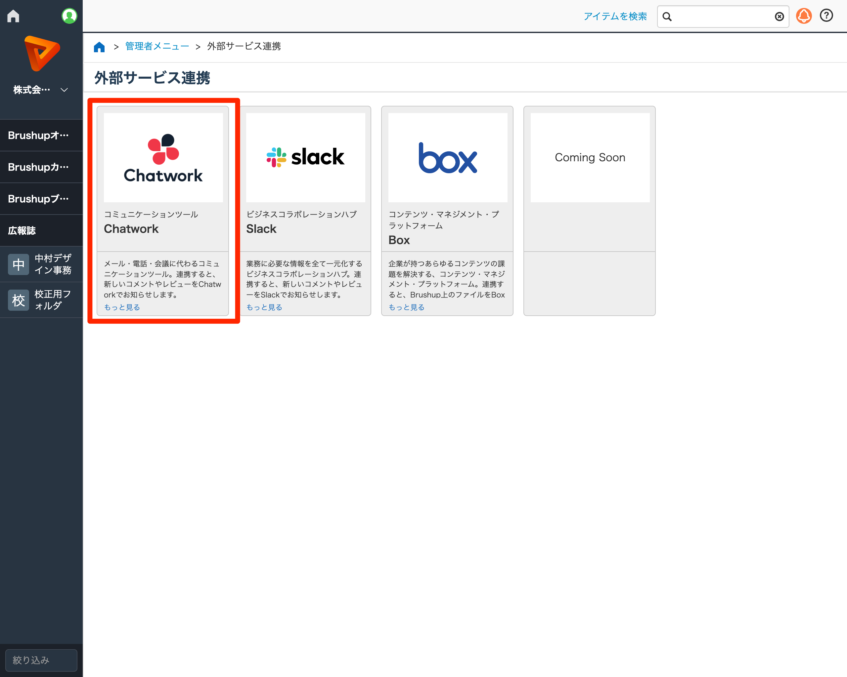Click the 外部サービス連携 breadcrumb text
The height and width of the screenshot is (677, 847).
tap(244, 46)
